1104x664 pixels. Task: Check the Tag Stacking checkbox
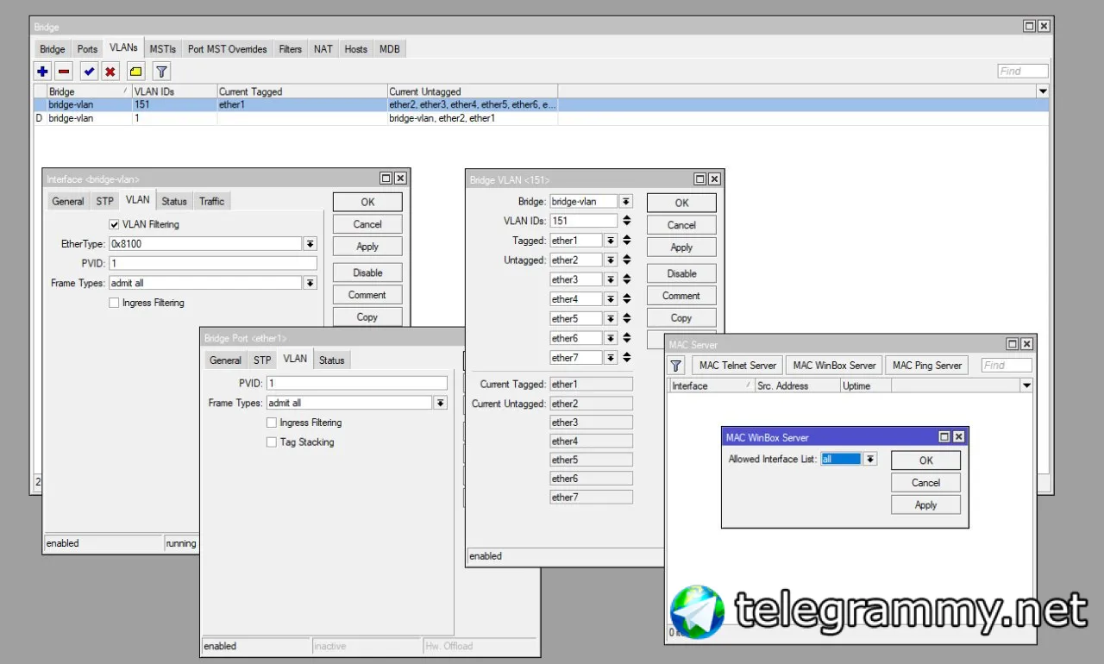click(272, 442)
